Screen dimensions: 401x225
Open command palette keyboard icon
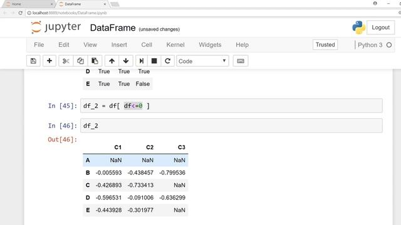(241, 61)
